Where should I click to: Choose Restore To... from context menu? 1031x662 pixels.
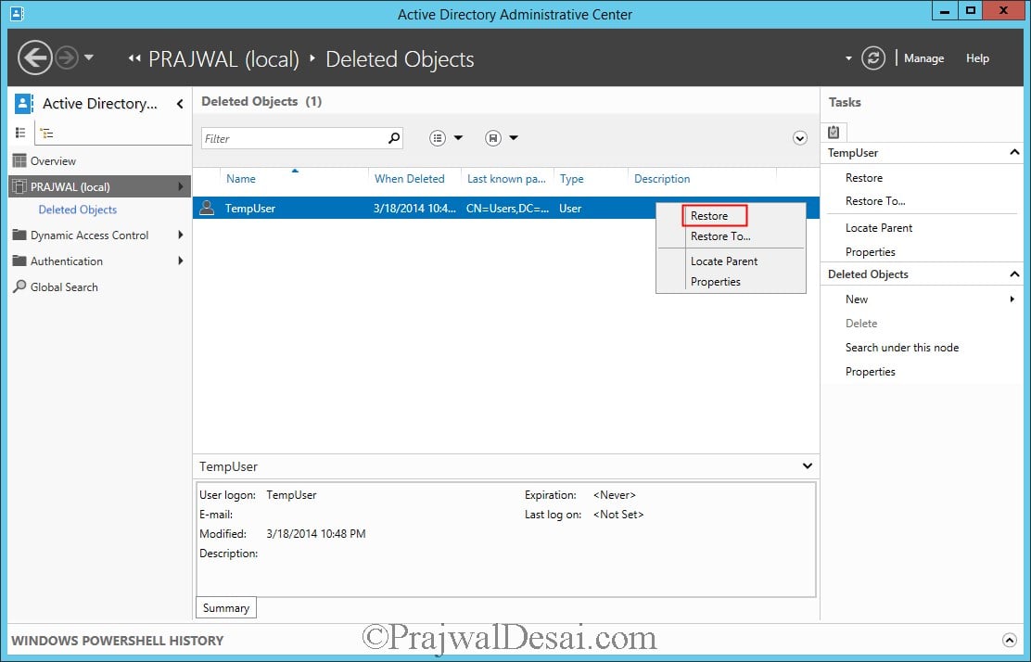720,236
